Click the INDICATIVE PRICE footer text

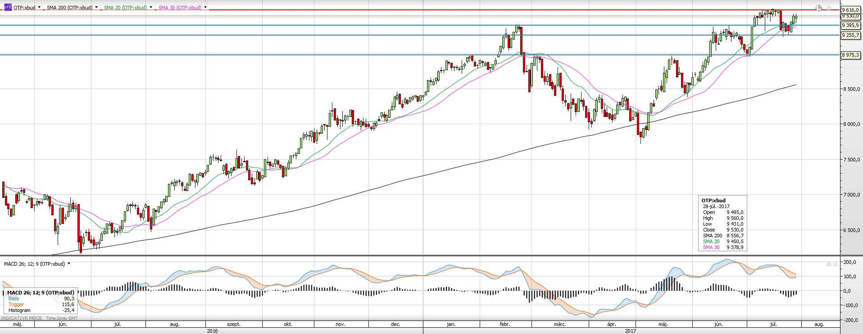point(22,318)
